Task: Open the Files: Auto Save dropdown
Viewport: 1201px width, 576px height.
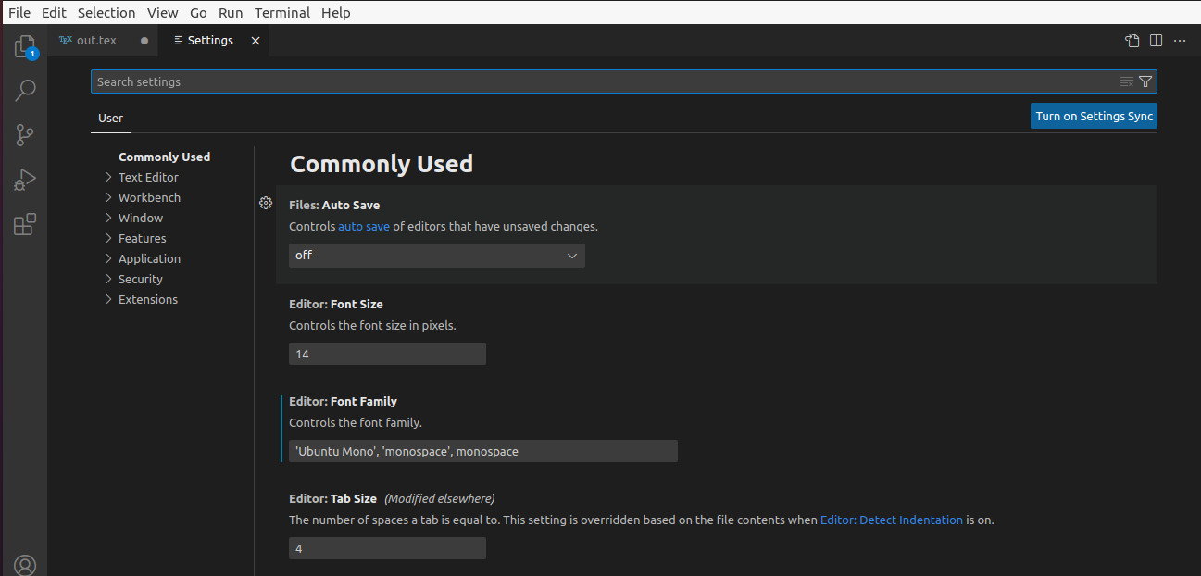Action: point(436,256)
